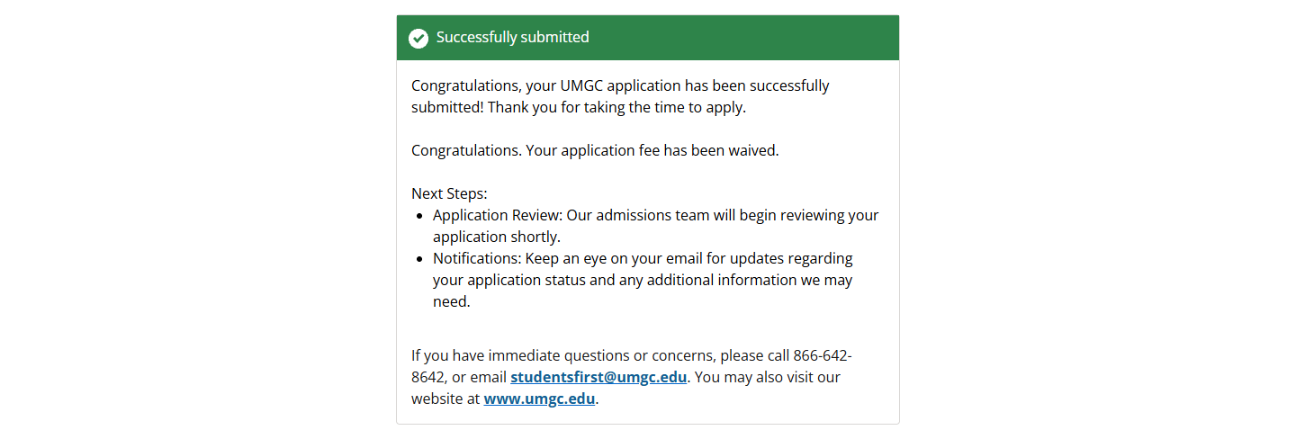The height and width of the screenshot is (439, 1296).
Task: Click the 'need.' last line of Notifications bullet
Action: click(x=452, y=301)
